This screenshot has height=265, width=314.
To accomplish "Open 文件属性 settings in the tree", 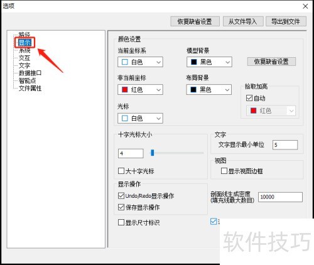I will 30,89.
